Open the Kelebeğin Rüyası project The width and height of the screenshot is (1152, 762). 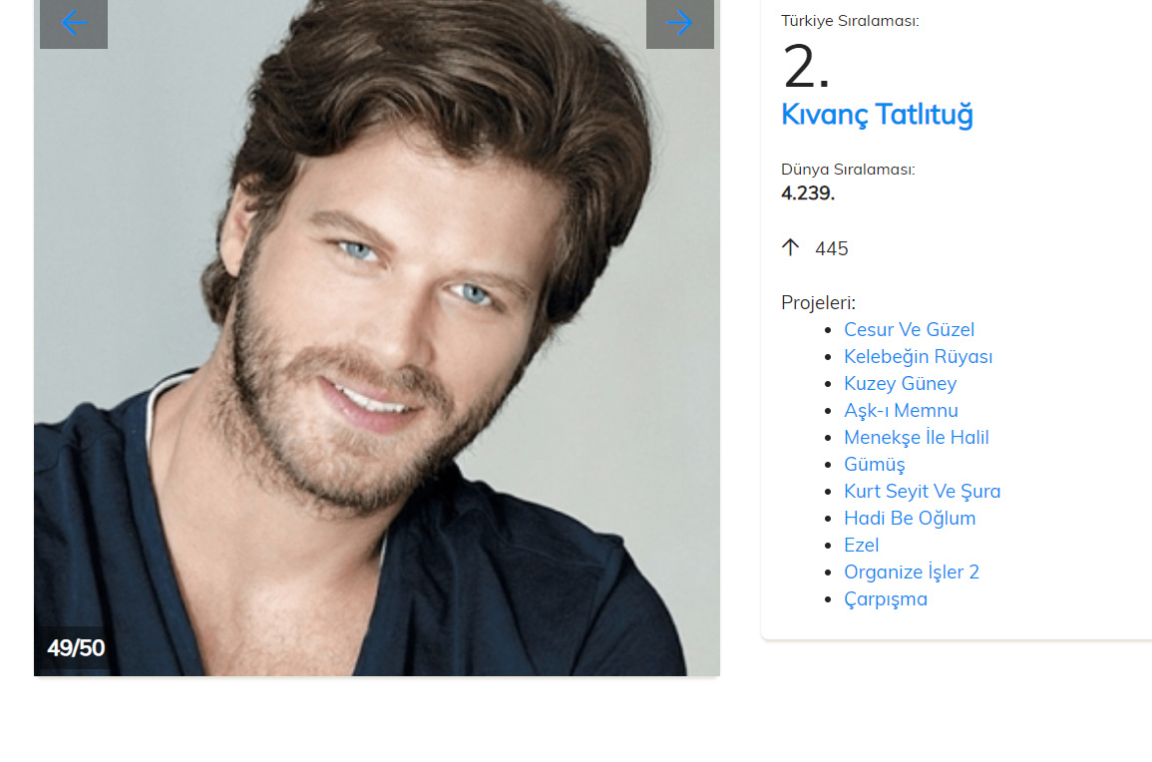click(918, 357)
